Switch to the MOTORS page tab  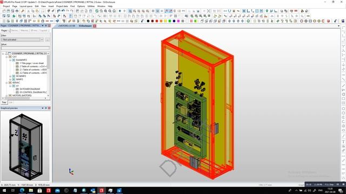click(x=66, y=26)
